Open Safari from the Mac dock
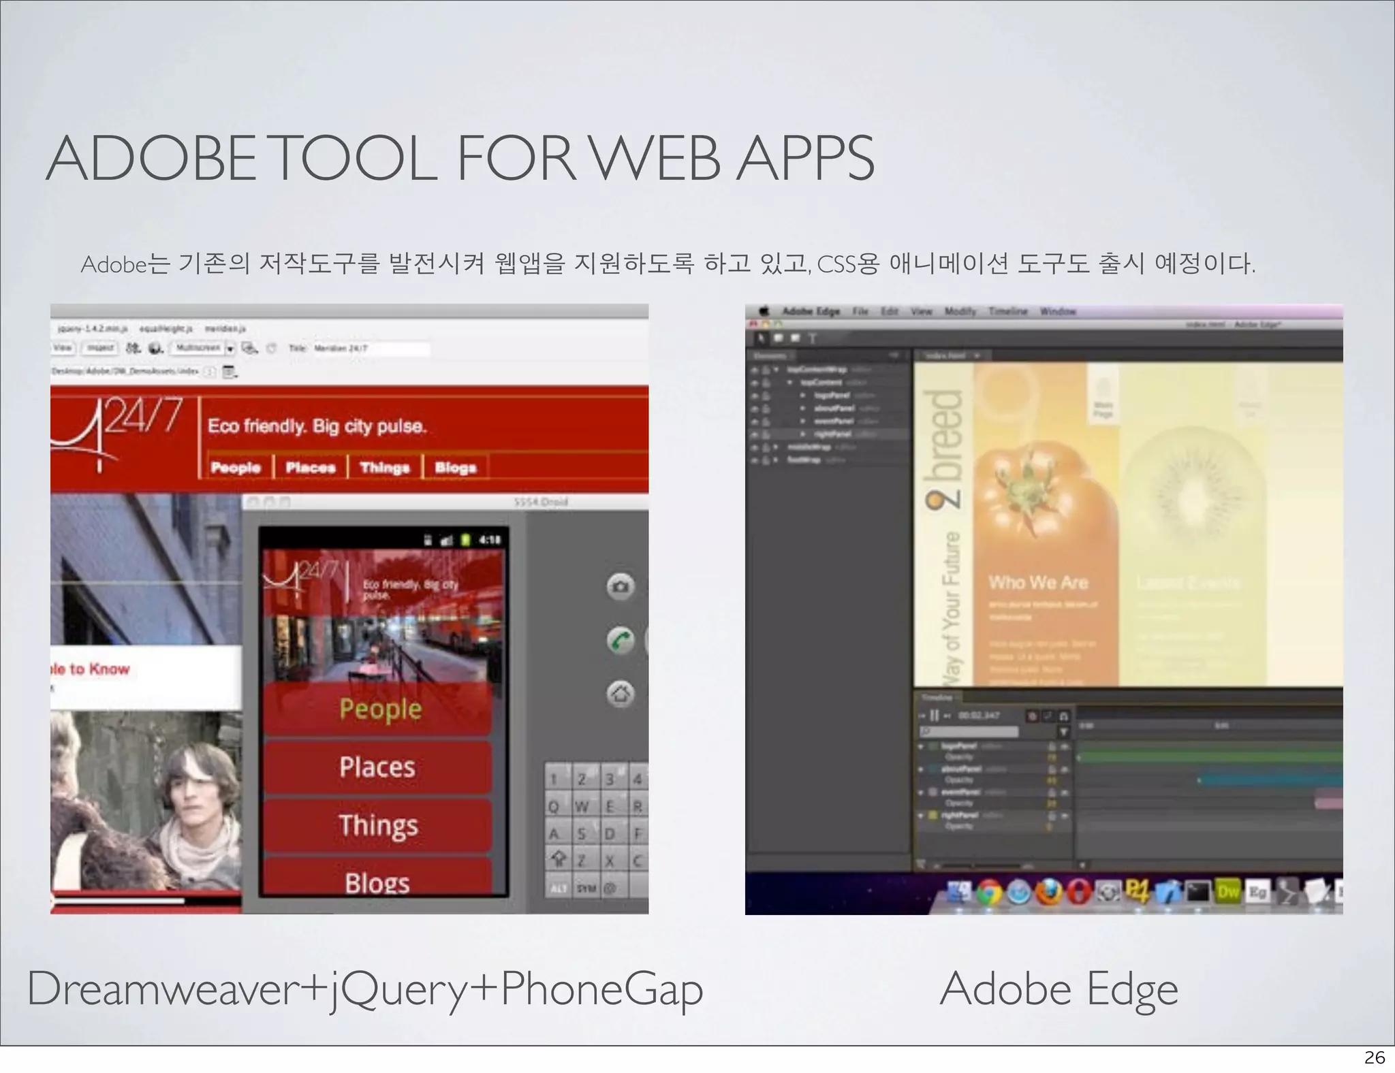Image resolution: width=1395 pixels, height=1073 pixels. pos(1019,893)
